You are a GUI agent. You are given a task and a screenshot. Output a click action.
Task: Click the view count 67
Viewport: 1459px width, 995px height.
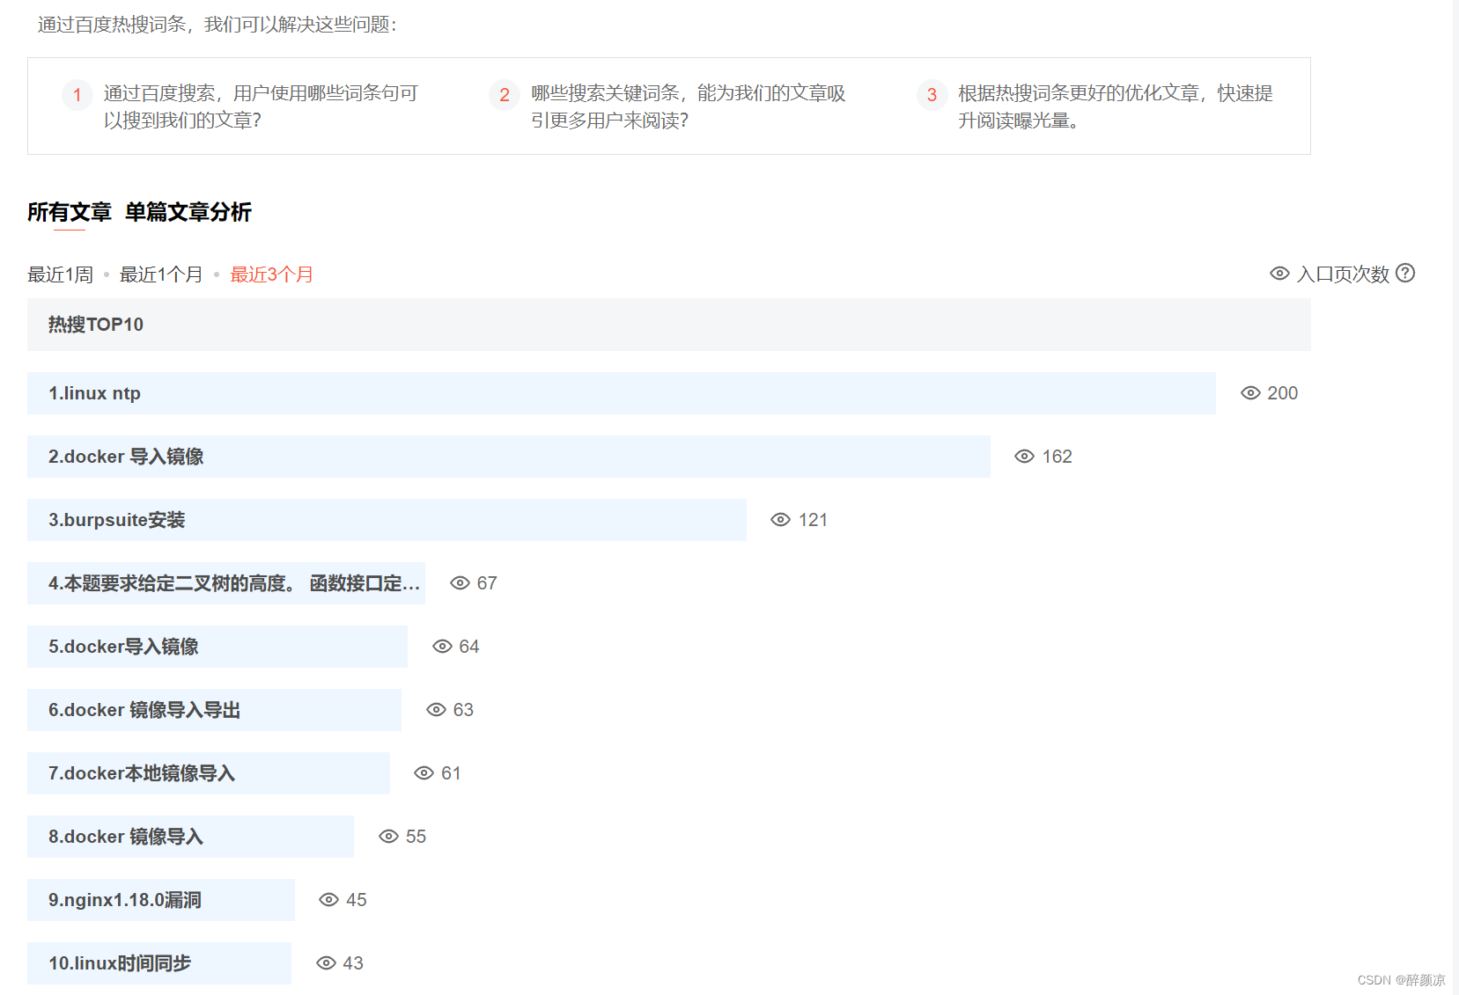point(487,583)
